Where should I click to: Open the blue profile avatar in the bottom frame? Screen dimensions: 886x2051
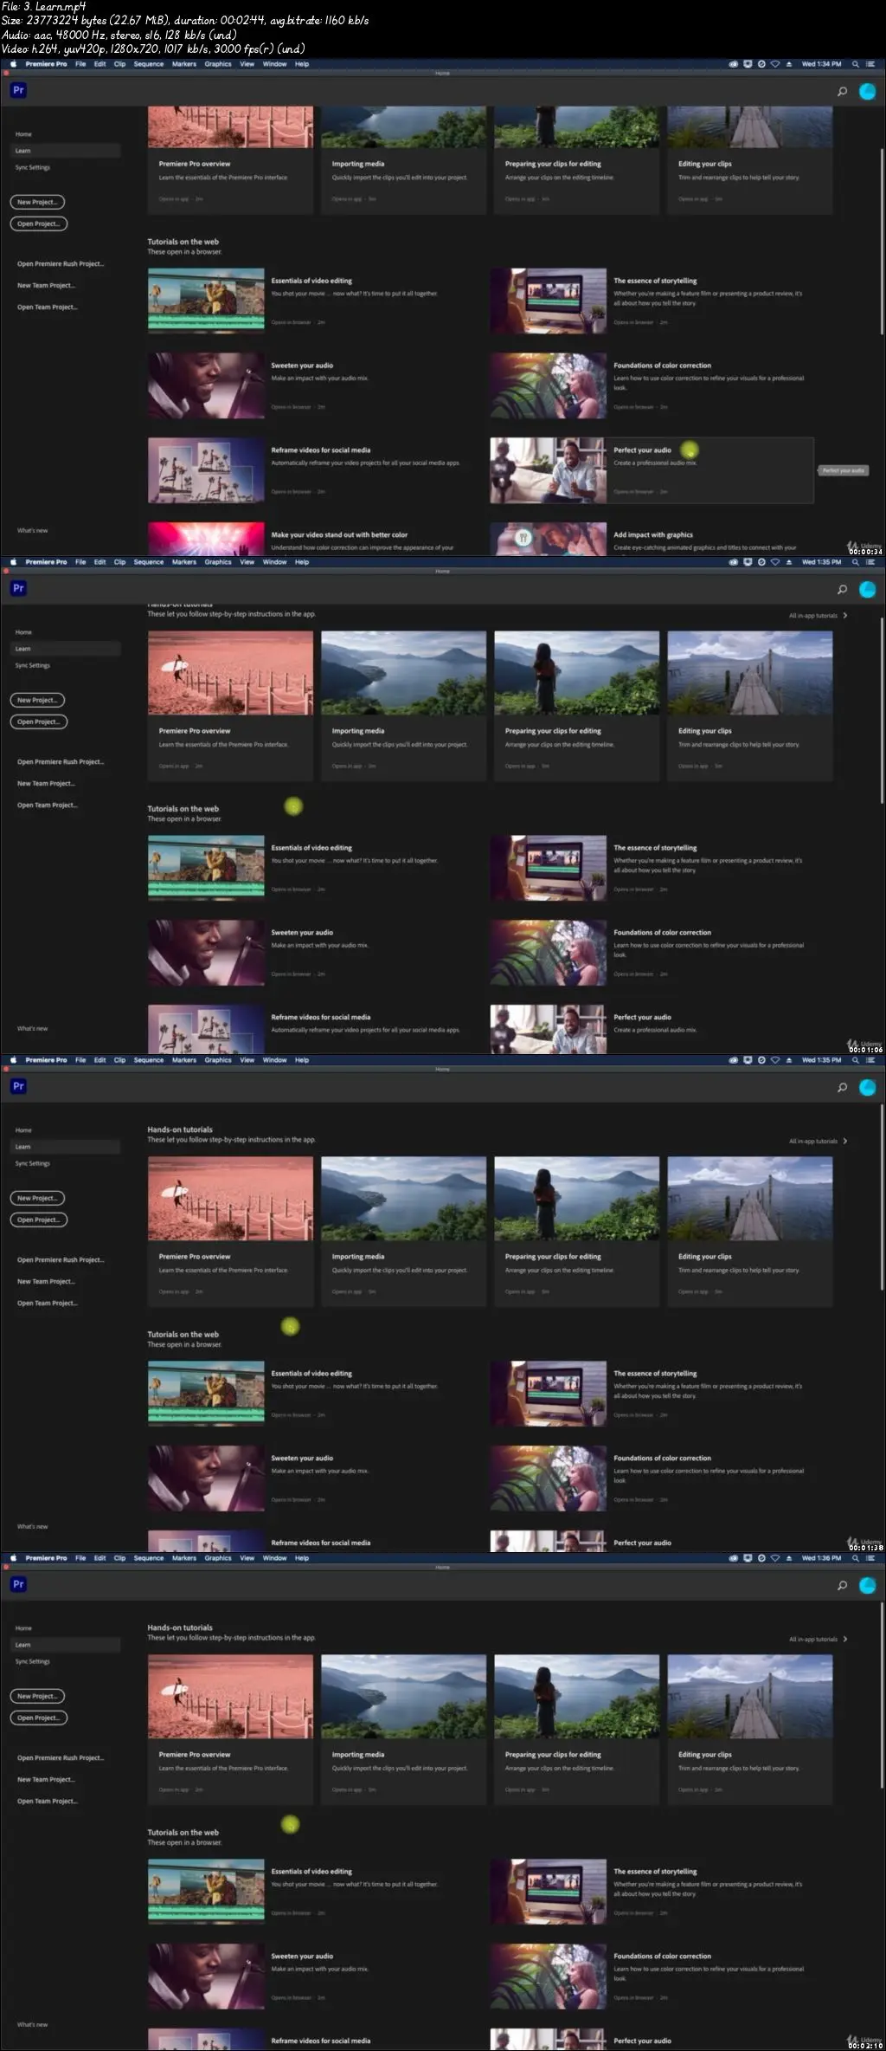[867, 1585]
